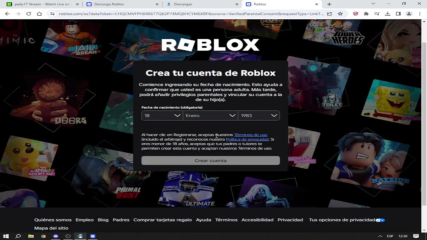Open the Términos footer link
Screen dimensions: 427x240
click(x=226, y=220)
